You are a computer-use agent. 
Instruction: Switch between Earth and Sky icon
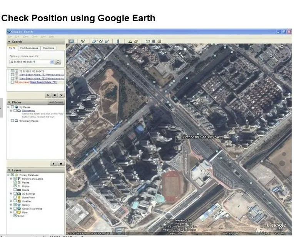(136, 41)
